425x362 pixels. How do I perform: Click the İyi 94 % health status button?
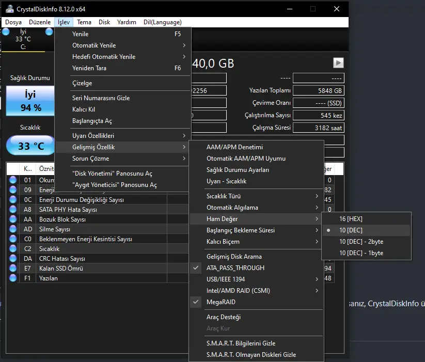coord(30,101)
